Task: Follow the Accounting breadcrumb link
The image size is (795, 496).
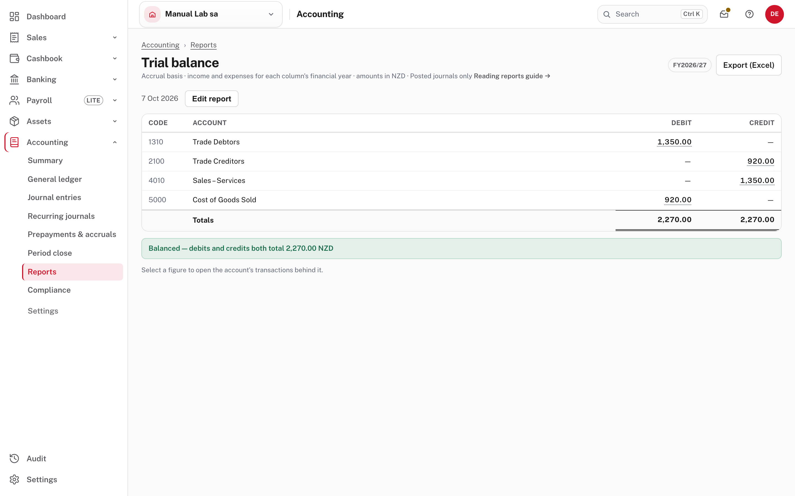Action: point(160,45)
